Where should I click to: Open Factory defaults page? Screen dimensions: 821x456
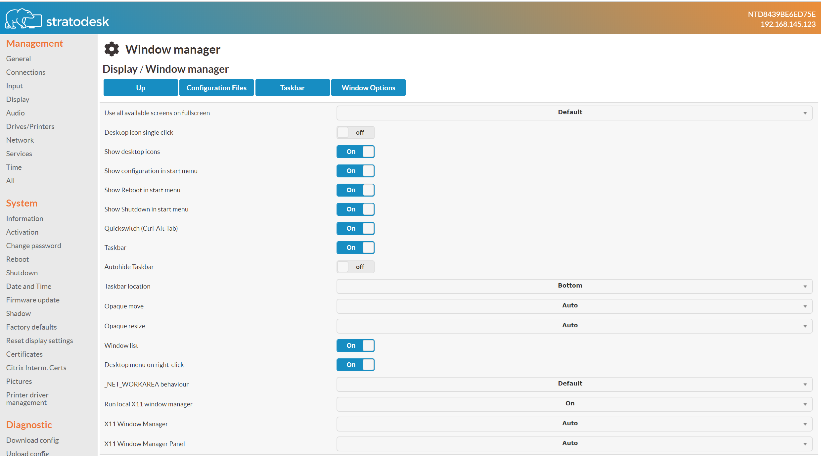click(31, 327)
